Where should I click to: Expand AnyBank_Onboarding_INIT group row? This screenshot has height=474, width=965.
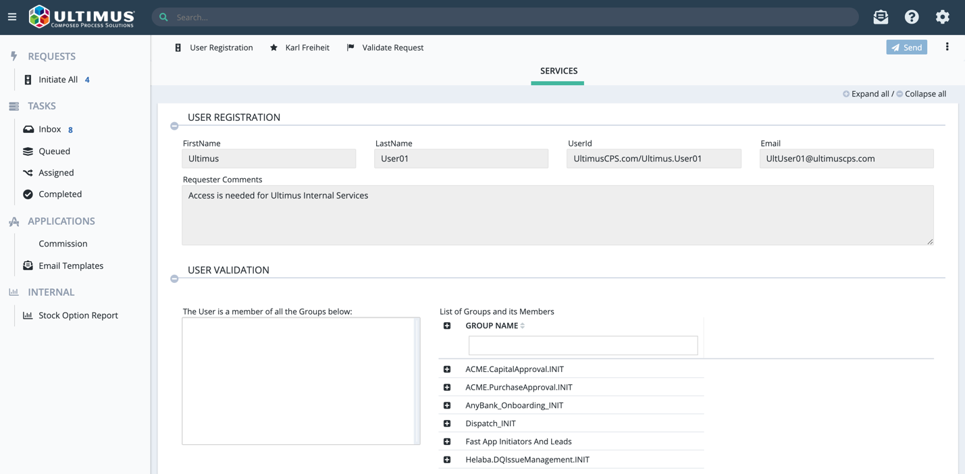pos(447,406)
